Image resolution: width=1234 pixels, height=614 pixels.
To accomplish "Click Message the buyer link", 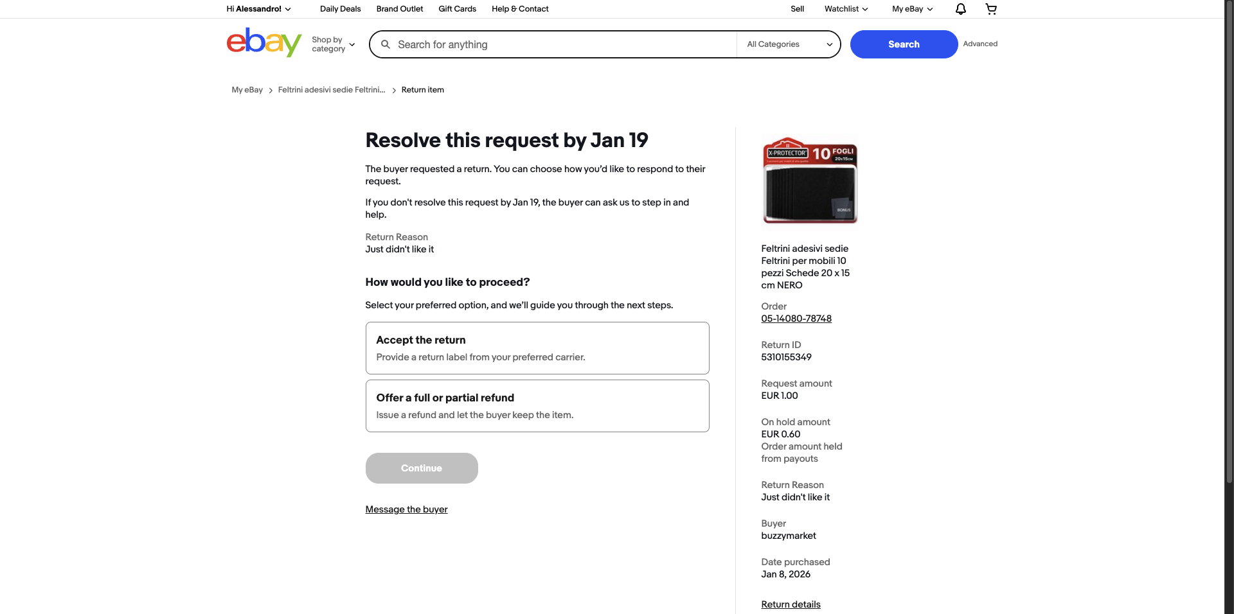I will [x=406, y=509].
